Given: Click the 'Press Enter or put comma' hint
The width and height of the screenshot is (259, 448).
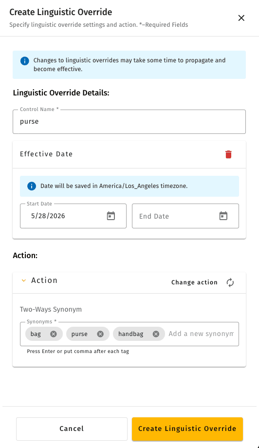Looking at the screenshot, I should pyautogui.click(x=78, y=352).
